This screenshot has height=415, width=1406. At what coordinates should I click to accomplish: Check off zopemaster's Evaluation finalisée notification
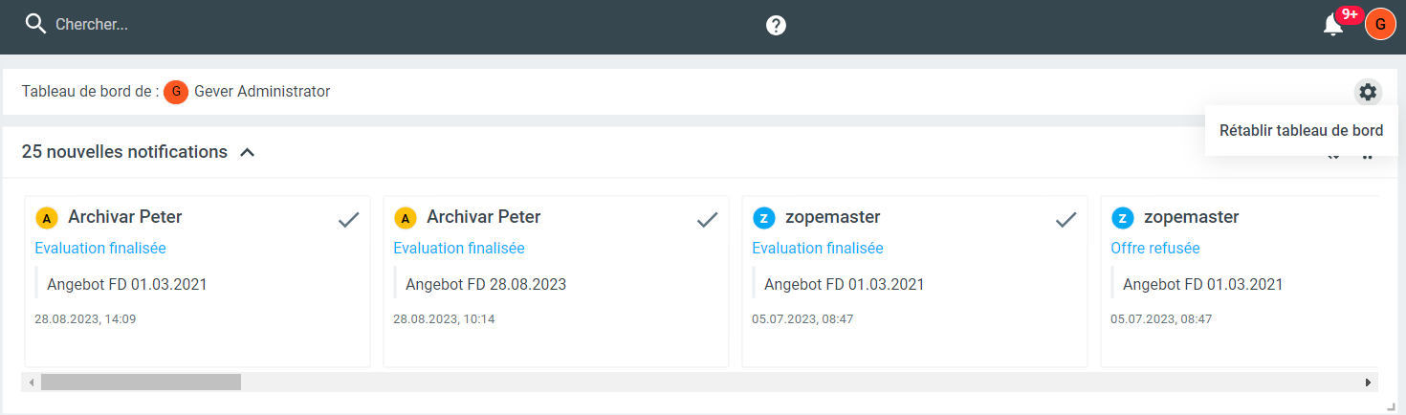(x=1065, y=220)
